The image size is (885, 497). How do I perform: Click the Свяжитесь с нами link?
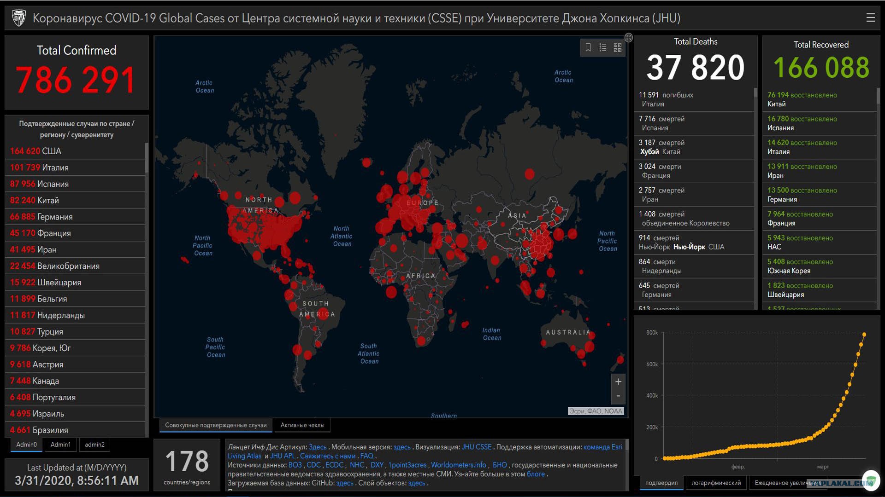[x=328, y=456]
